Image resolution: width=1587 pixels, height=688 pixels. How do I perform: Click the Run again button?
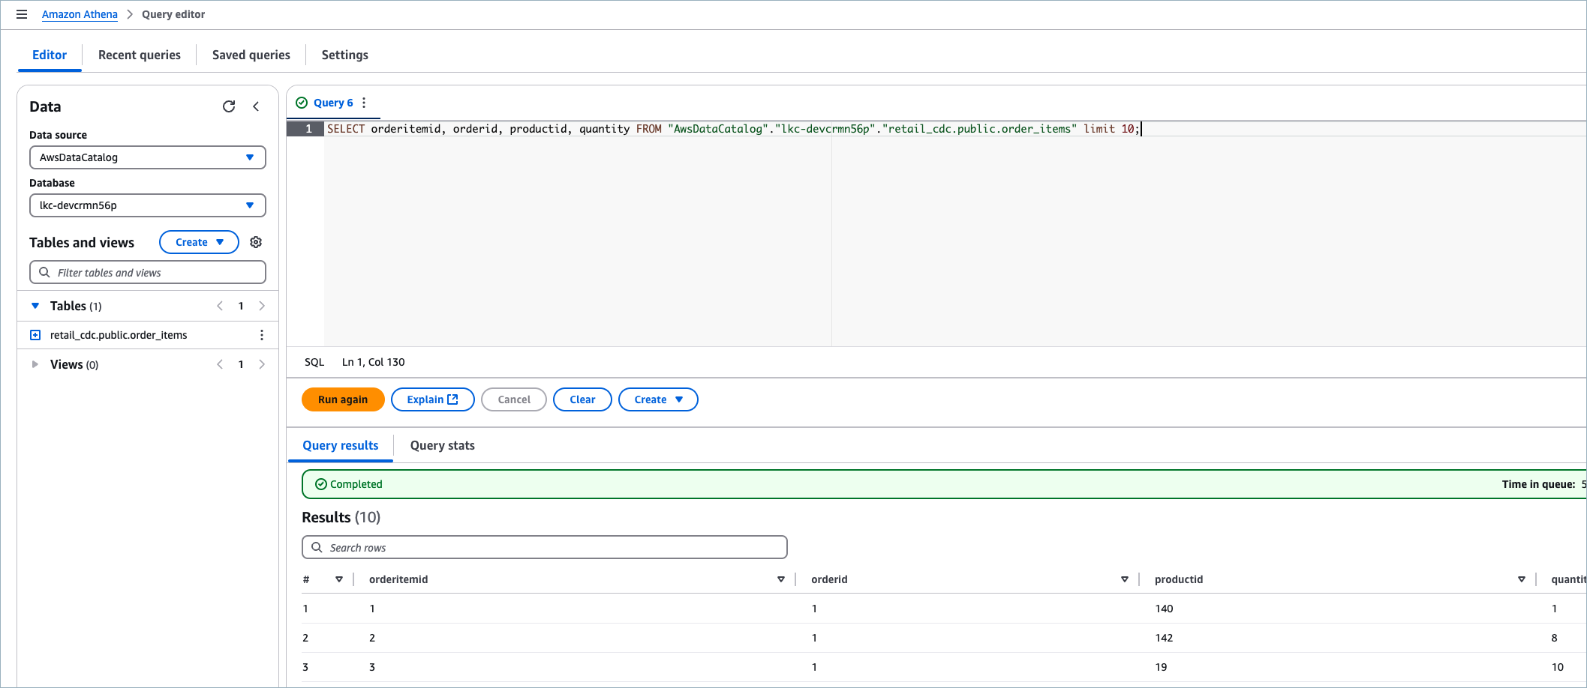coord(343,399)
